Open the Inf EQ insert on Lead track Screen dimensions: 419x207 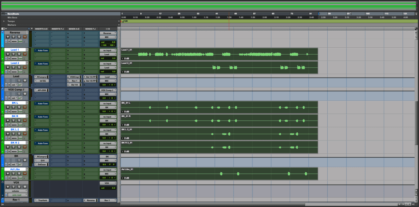coord(42,80)
